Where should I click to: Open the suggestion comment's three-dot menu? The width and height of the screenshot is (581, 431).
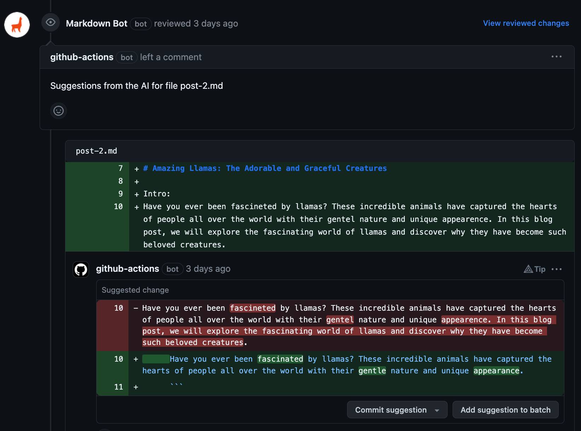tap(557, 269)
